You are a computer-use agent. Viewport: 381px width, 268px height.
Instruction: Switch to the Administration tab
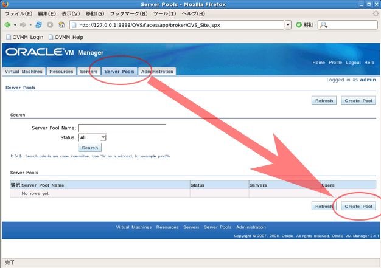click(157, 72)
